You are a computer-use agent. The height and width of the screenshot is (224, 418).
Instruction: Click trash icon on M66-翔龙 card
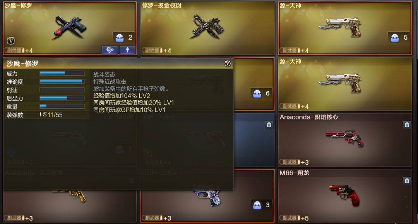pos(407,181)
